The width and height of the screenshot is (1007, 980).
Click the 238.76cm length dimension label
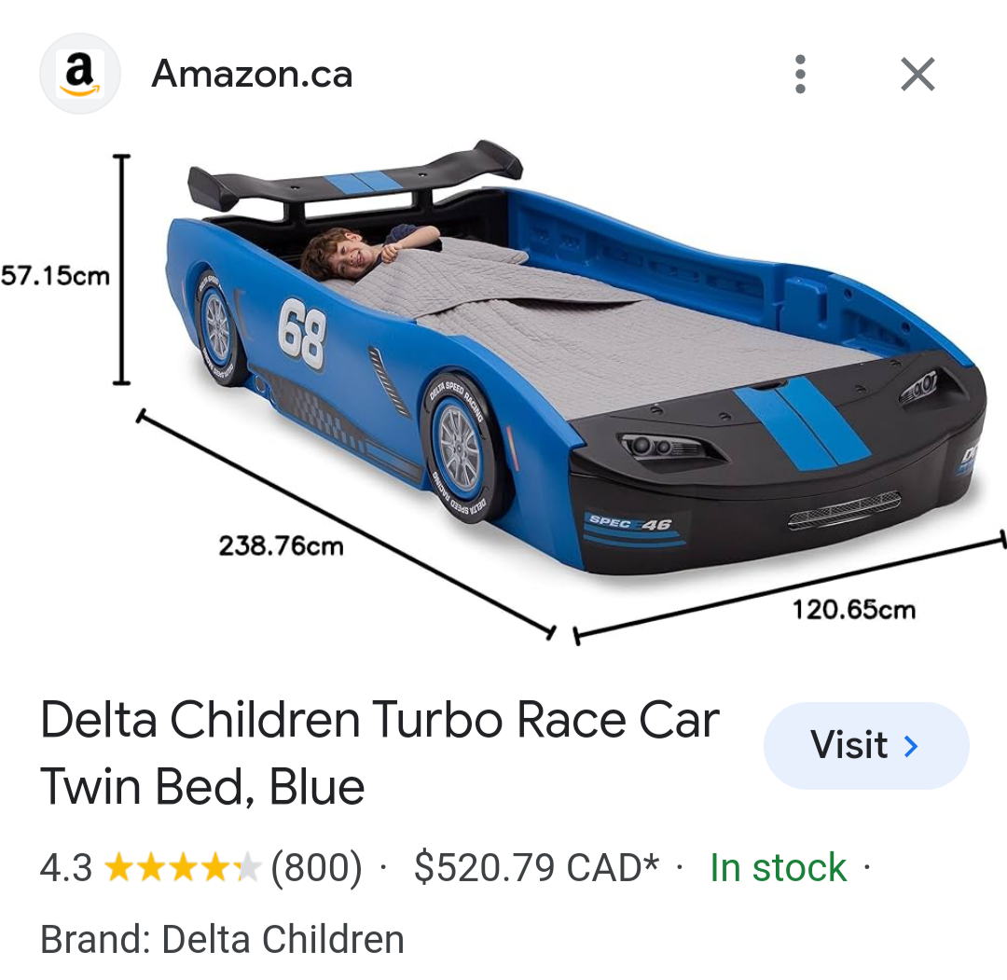coord(282,545)
